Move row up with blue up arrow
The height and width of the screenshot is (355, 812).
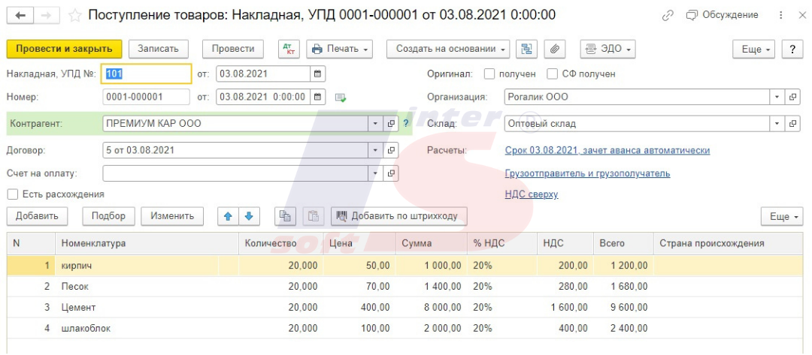click(228, 216)
